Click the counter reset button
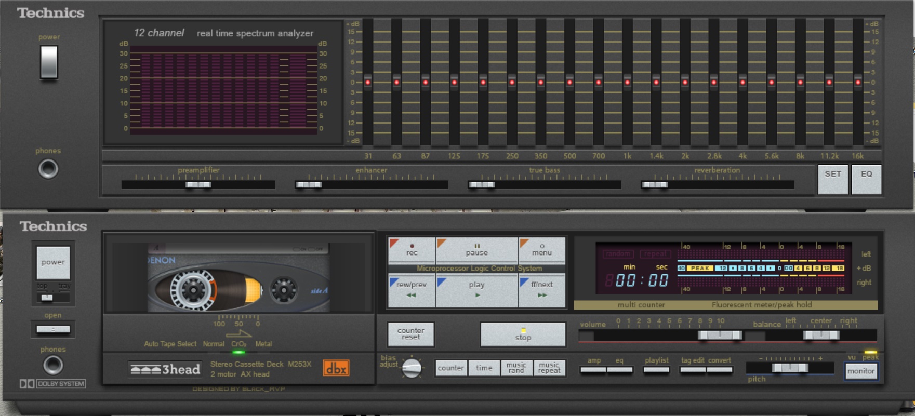Image resolution: width=915 pixels, height=416 pixels. click(x=410, y=334)
